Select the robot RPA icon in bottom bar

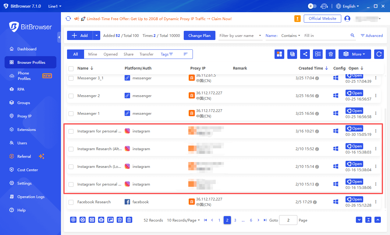[101, 220]
